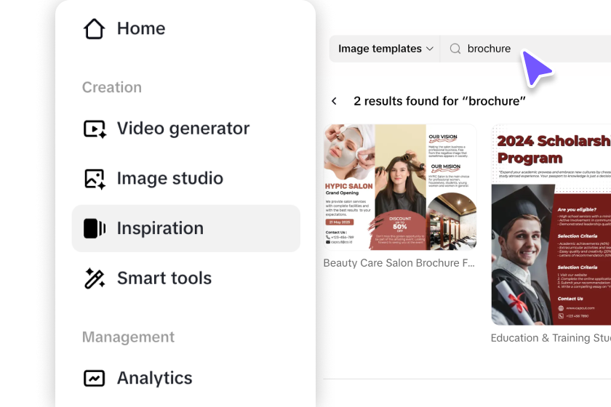Navigate to Analytics page
Viewport: 611px width, 407px height.
tap(154, 378)
